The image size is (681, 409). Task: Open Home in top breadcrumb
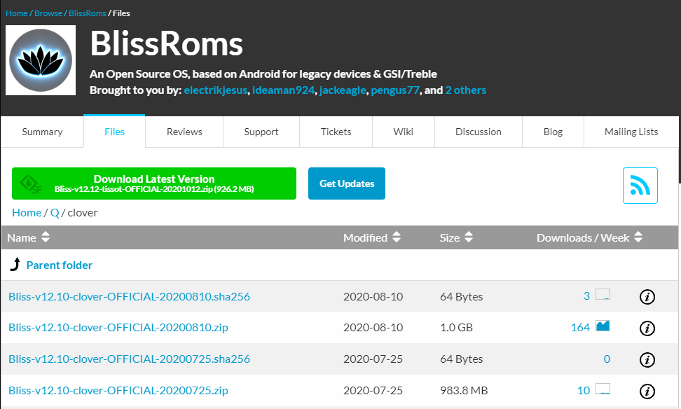[17, 13]
